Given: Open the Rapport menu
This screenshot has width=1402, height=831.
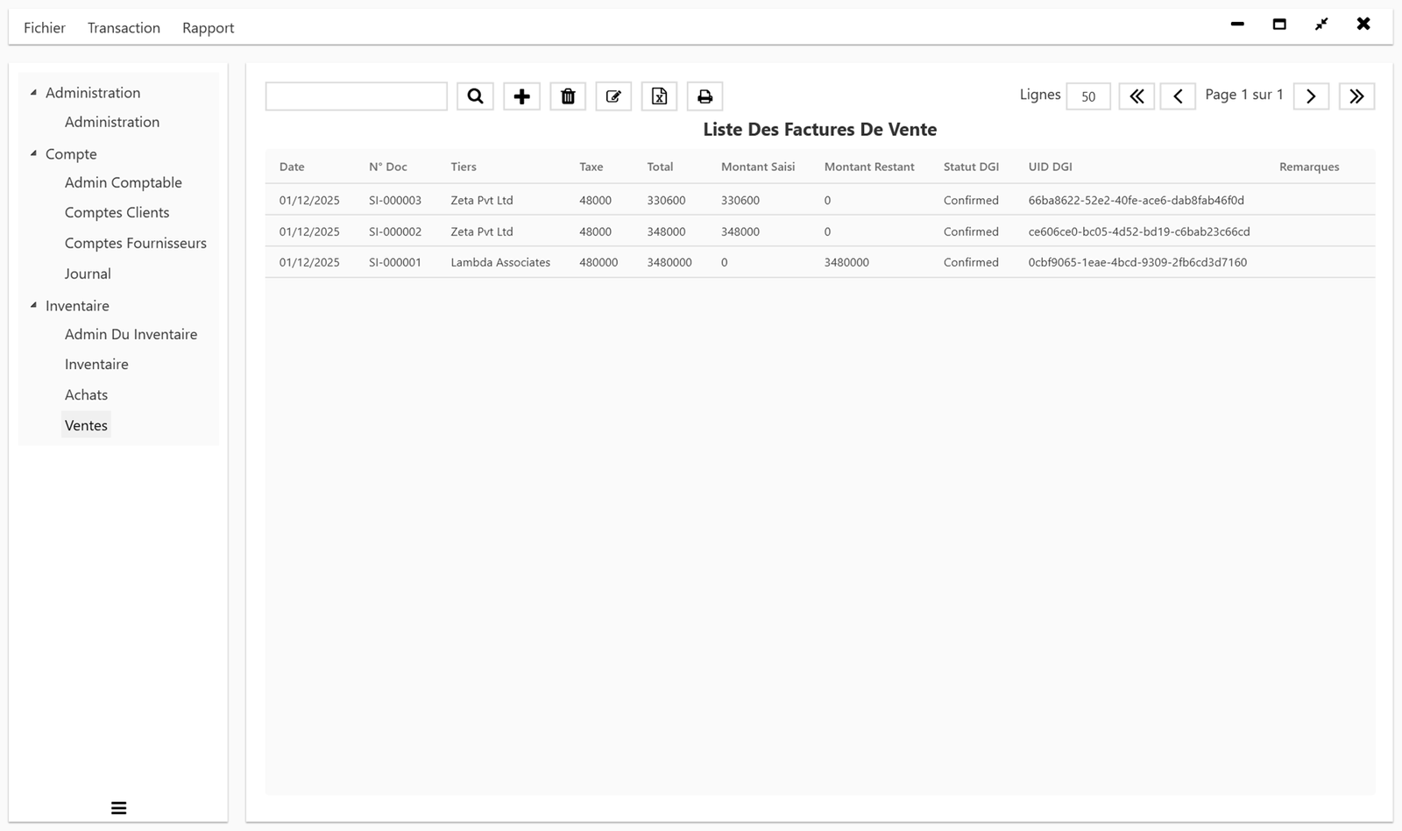Looking at the screenshot, I should pos(208,27).
